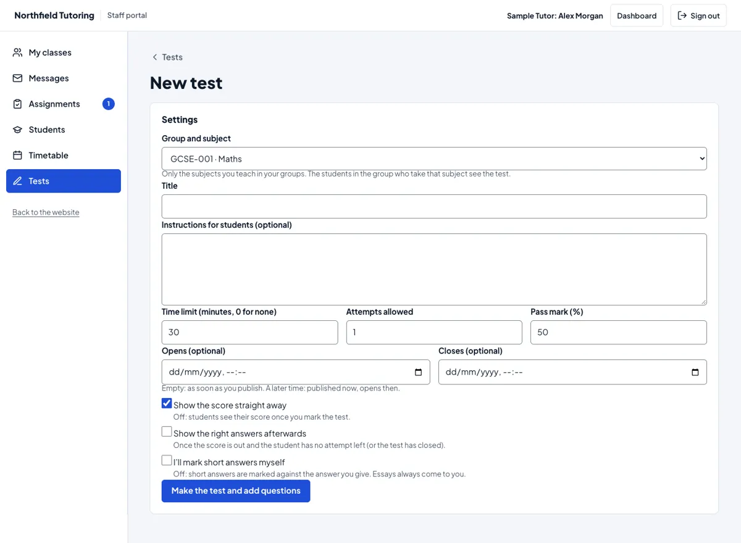Go to My classes in sidebar
Screen dimensions: 741x543
[64, 52]
